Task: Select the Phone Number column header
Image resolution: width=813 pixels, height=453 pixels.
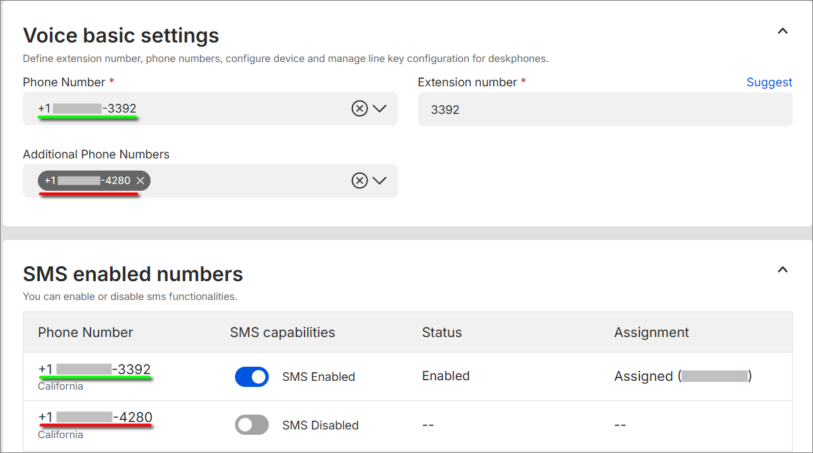Action: click(x=85, y=332)
